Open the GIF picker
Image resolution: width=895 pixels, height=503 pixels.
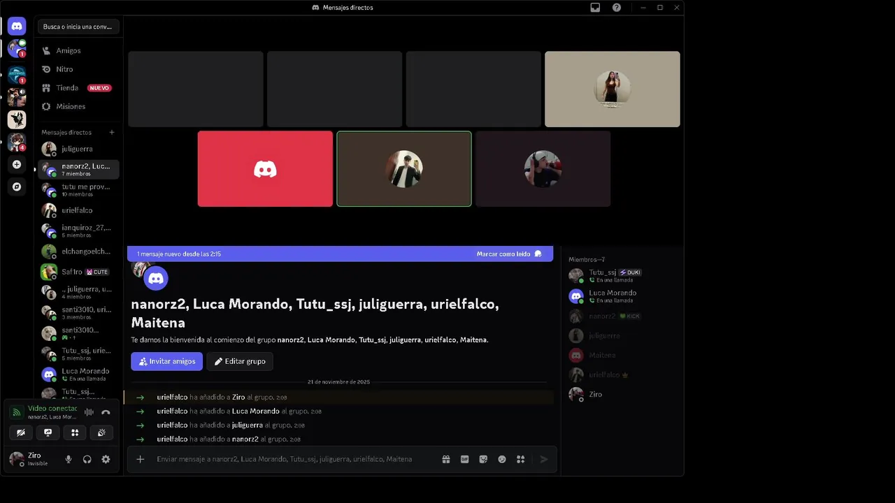[x=464, y=459]
